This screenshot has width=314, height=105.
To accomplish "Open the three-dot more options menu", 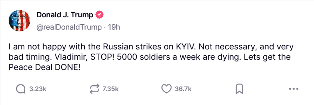I will pyautogui.click(x=294, y=89).
